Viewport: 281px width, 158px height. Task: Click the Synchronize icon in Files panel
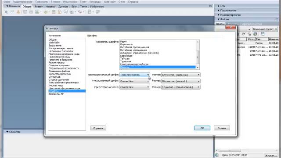[255, 34]
